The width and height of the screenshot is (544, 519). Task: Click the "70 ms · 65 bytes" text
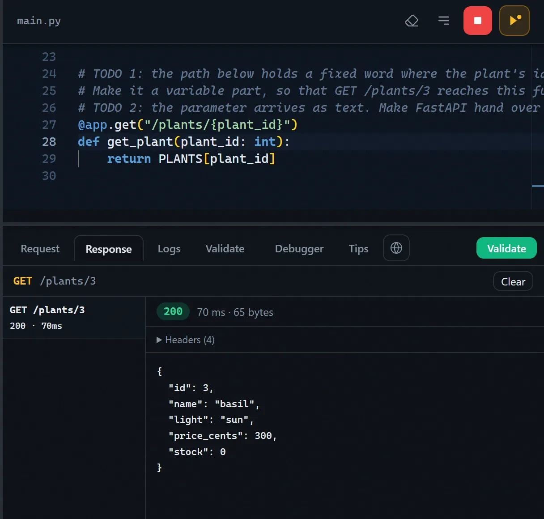(x=235, y=312)
